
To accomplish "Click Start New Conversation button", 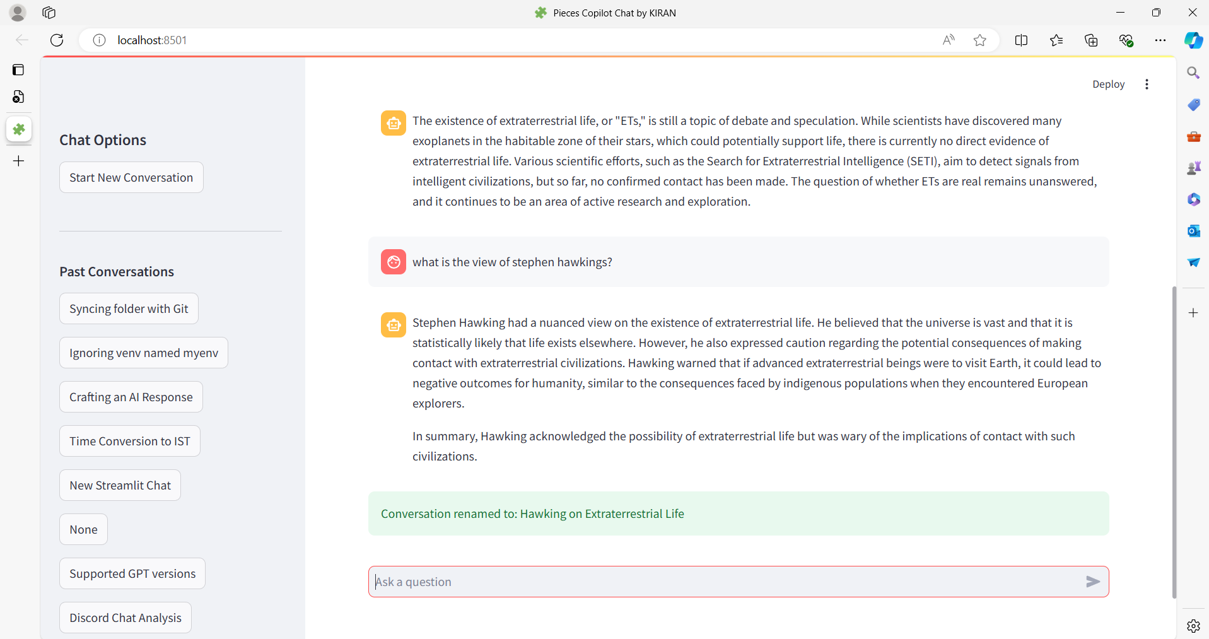I will point(131,177).
